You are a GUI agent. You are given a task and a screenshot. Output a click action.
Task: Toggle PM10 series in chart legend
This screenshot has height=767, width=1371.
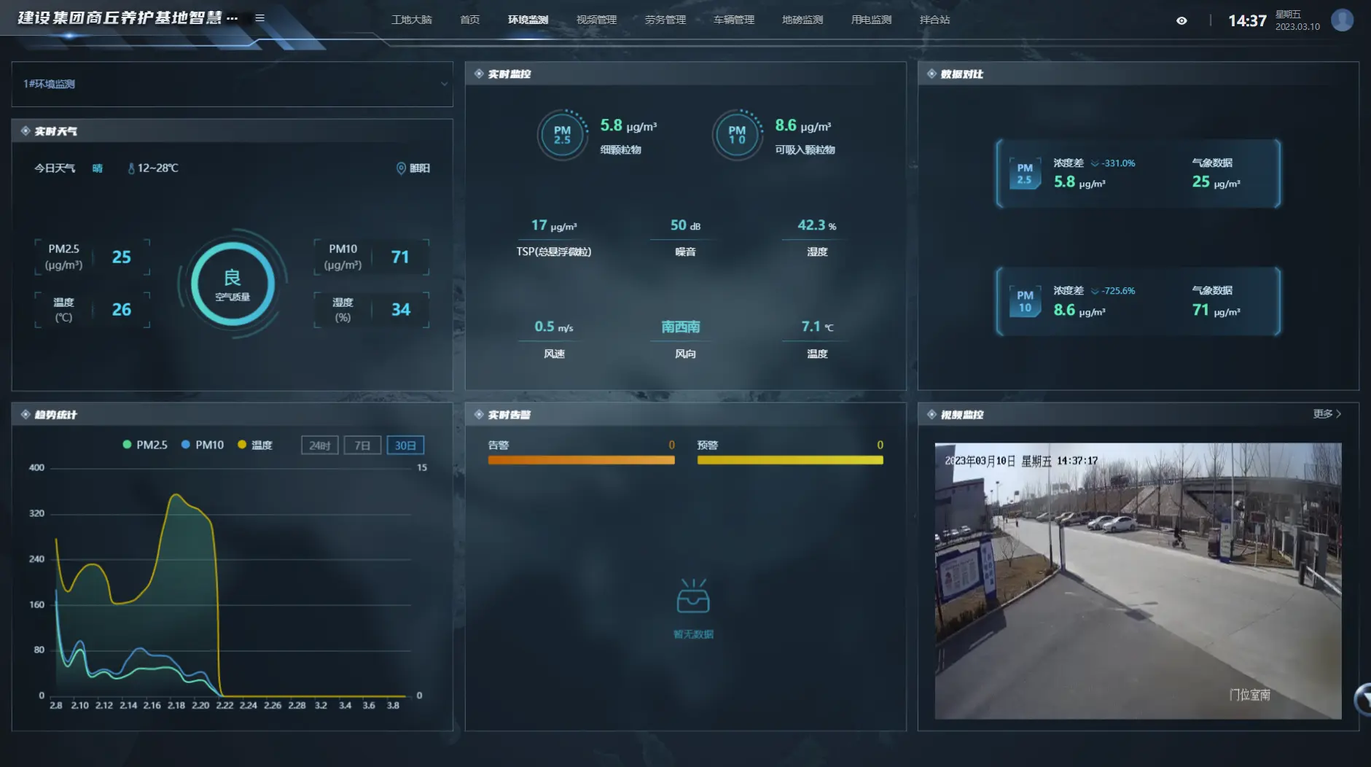click(203, 445)
